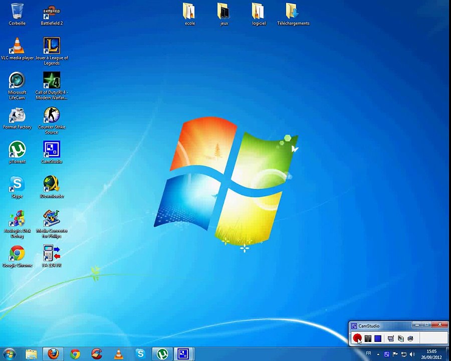Minimize the CamStudio window
Screen dimensions: 451x361
click(x=417, y=325)
